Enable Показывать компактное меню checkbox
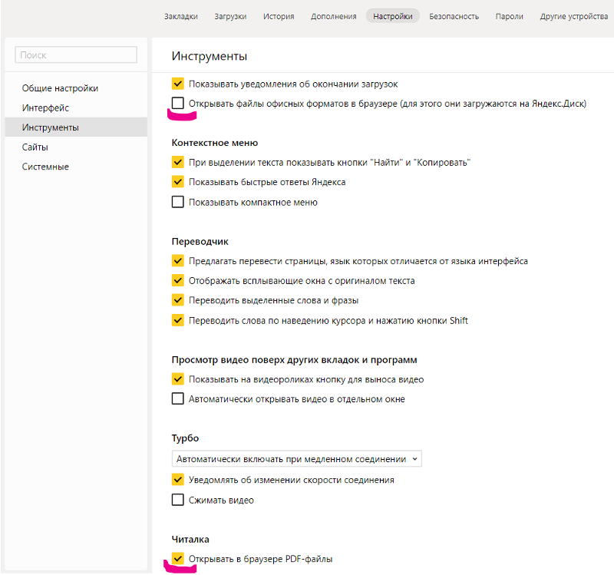The image size is (614, 575). tap(178, 202)
